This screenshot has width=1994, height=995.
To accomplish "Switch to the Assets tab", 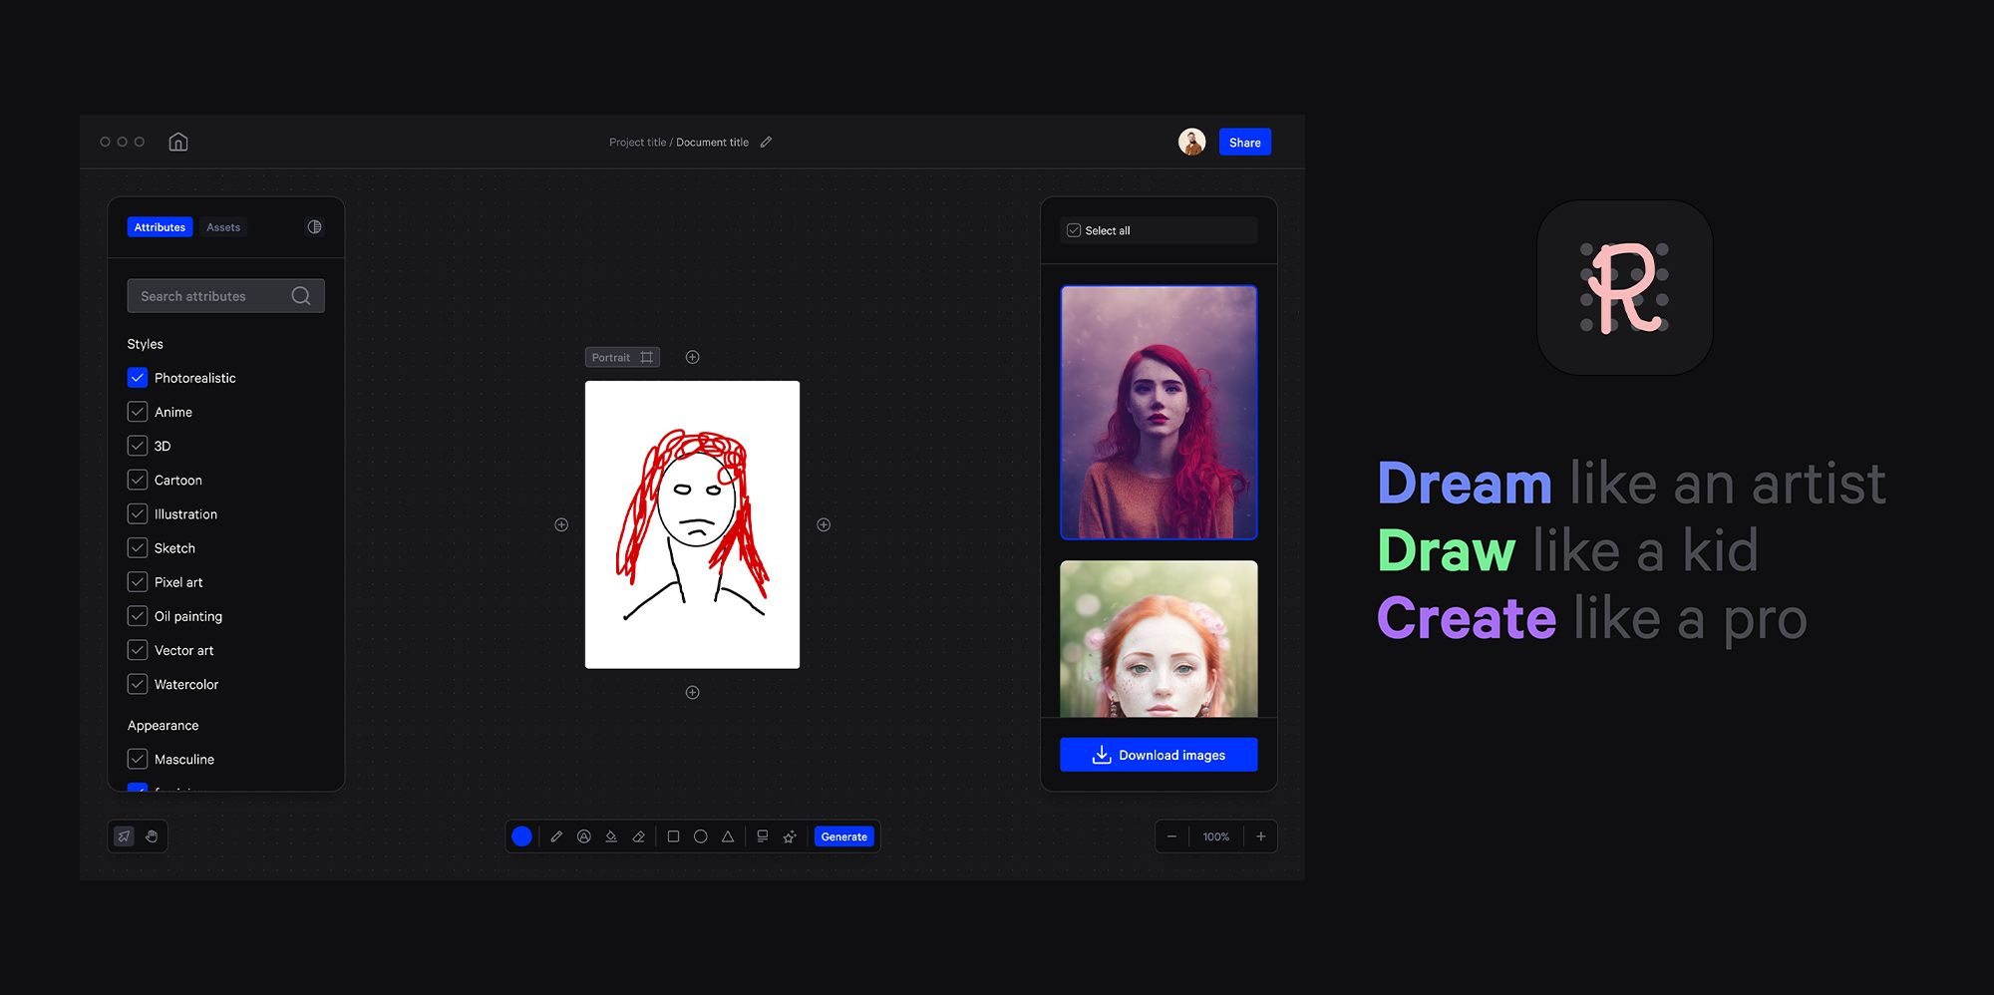I will [x=223, y=227].
